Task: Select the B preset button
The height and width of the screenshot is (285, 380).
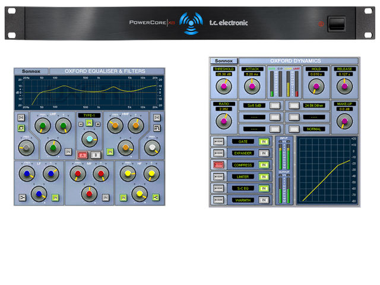Action: coord(96,155)
